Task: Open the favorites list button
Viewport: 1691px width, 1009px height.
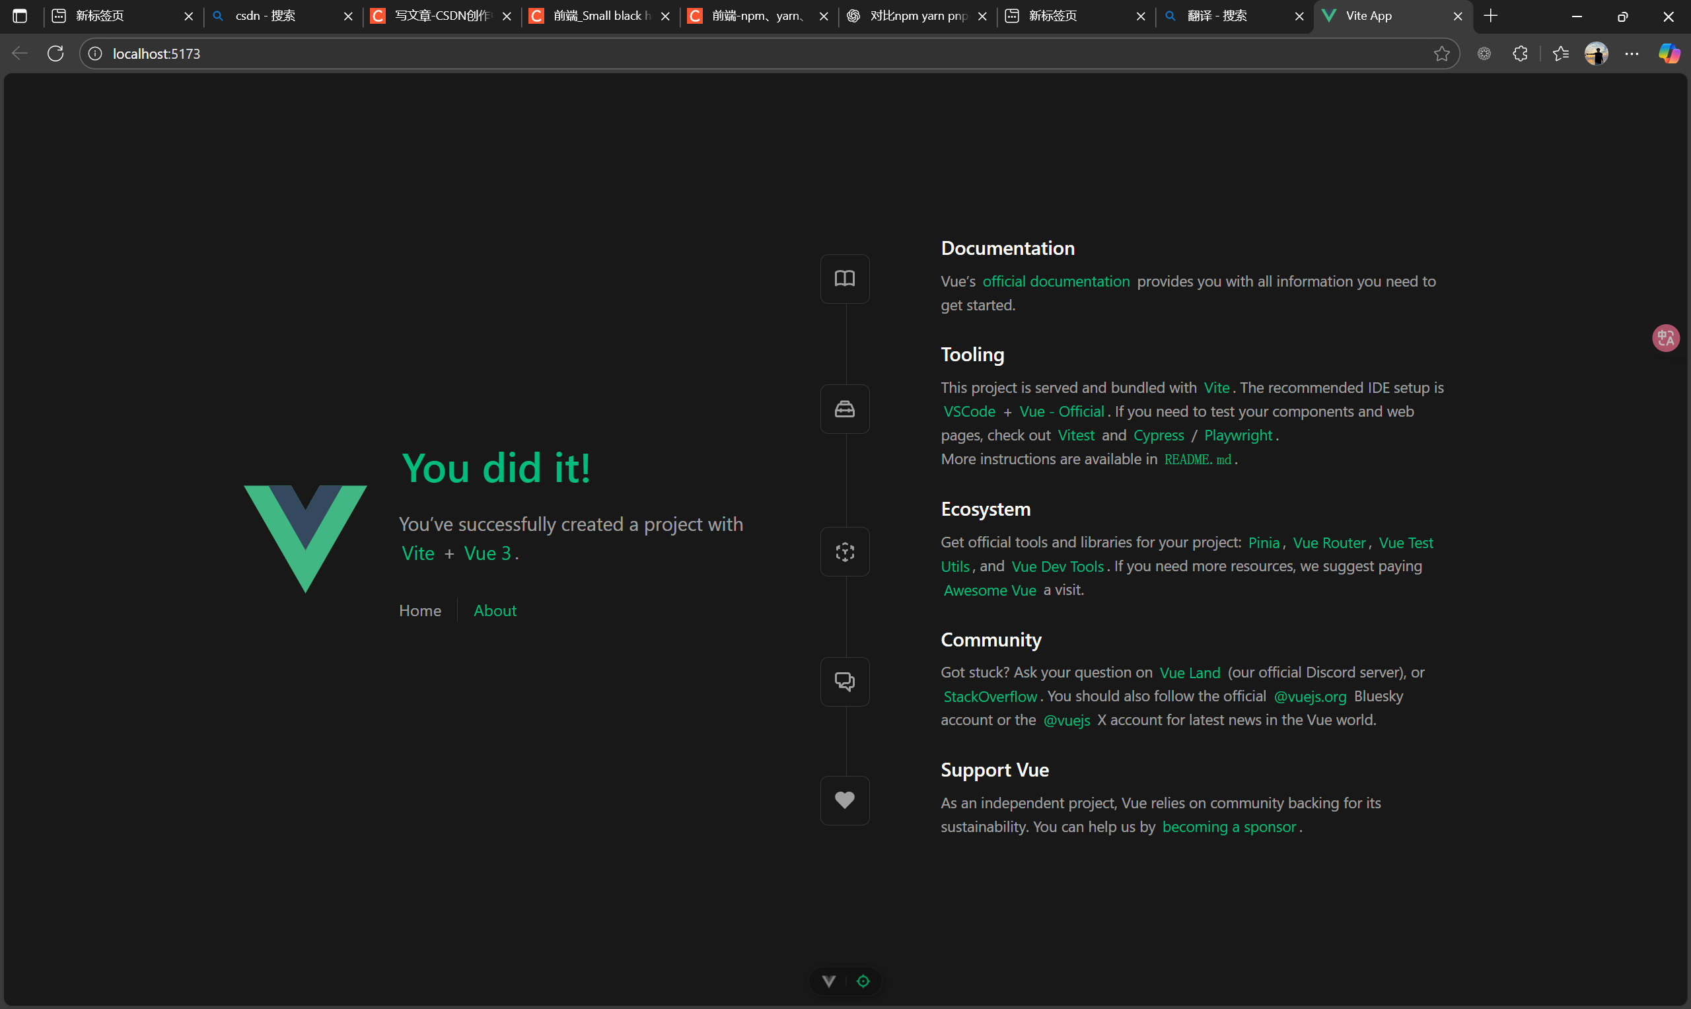Action: coord(1560,53)
